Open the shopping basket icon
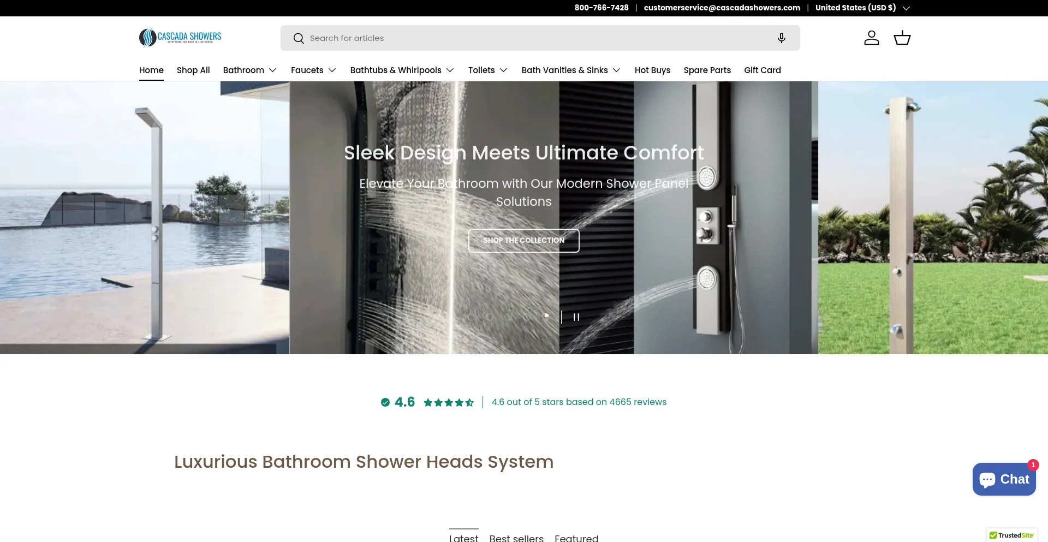1048x542 pixels. [902, 38]
